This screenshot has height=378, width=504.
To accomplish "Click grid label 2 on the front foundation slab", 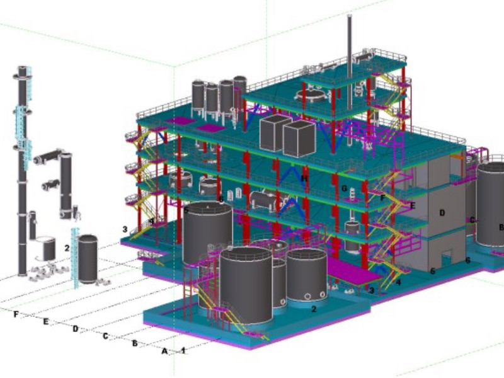I will pyautogui.click(x=314, y=309).
